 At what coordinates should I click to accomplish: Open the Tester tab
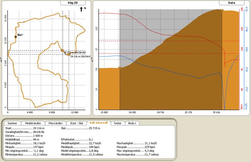117,123
